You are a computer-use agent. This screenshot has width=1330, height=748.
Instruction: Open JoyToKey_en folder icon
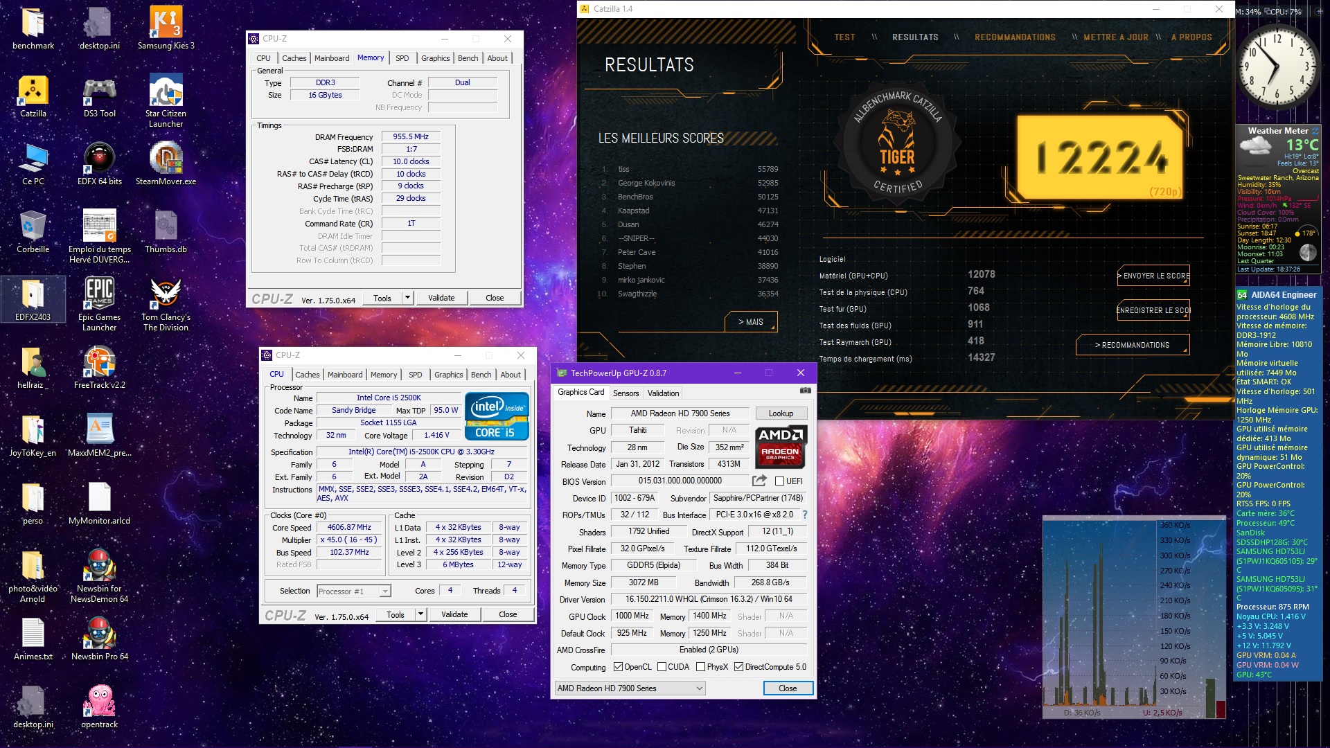point(33,436)
